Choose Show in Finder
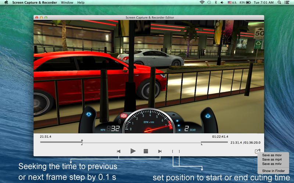The height and width of the screenshot is (183, 294). click(273, 171)
